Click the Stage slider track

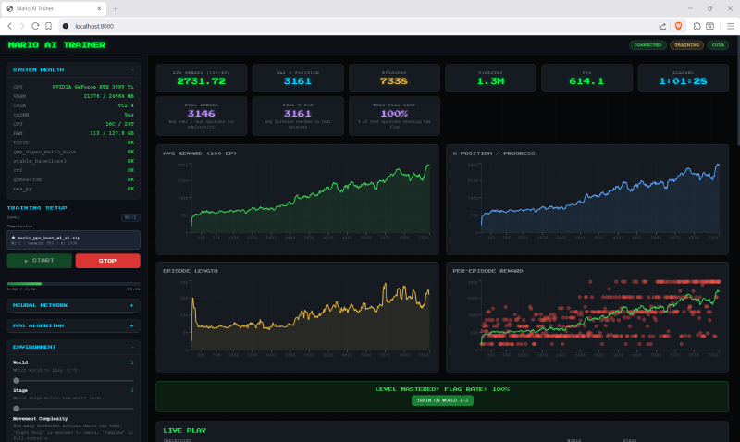(74, 408)
